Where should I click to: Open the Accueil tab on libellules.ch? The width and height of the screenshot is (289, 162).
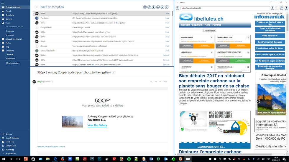pyautogui.click(x=185, y=25)
